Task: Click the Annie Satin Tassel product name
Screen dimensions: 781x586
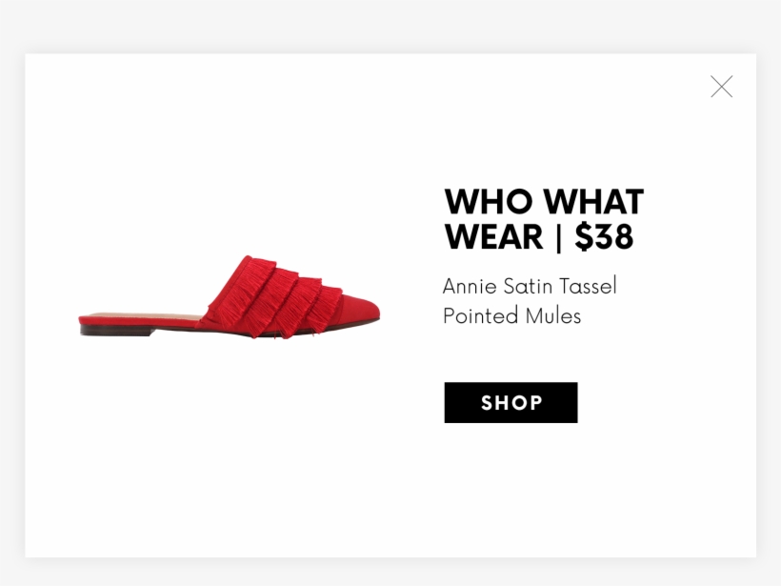Action: [530, 286]
